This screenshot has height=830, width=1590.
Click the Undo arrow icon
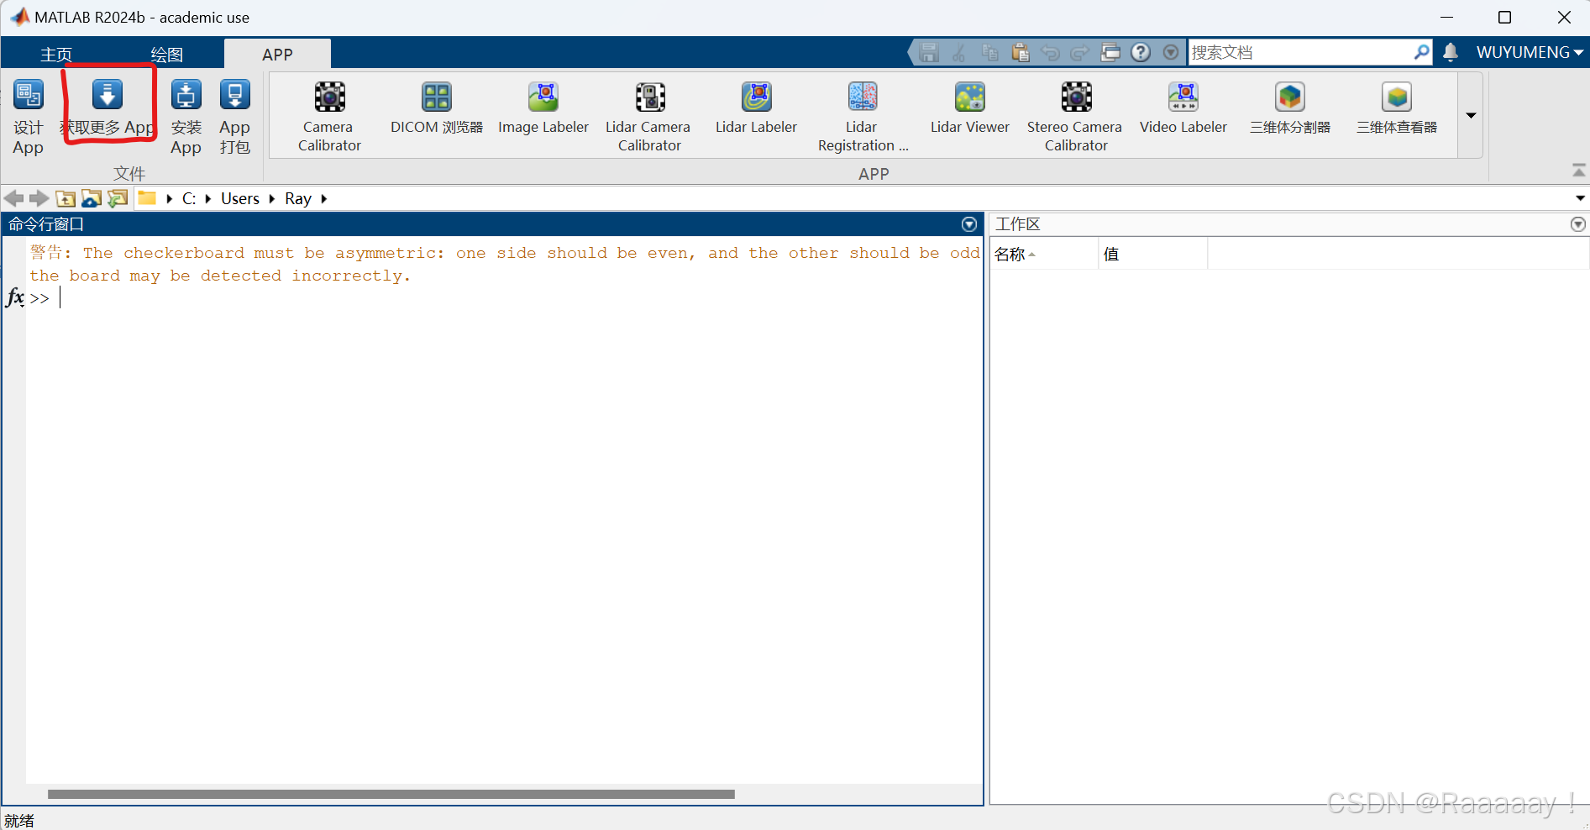1051,52
